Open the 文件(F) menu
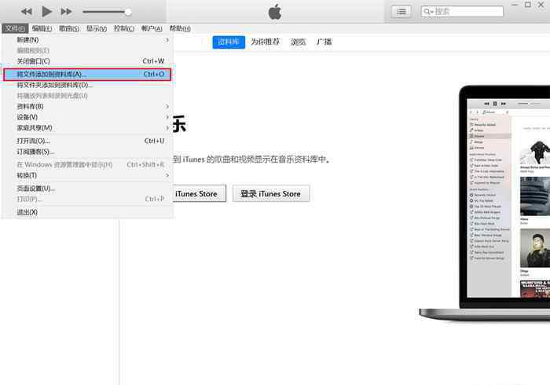This screenshot has height=385, width=550. (15, 28)
